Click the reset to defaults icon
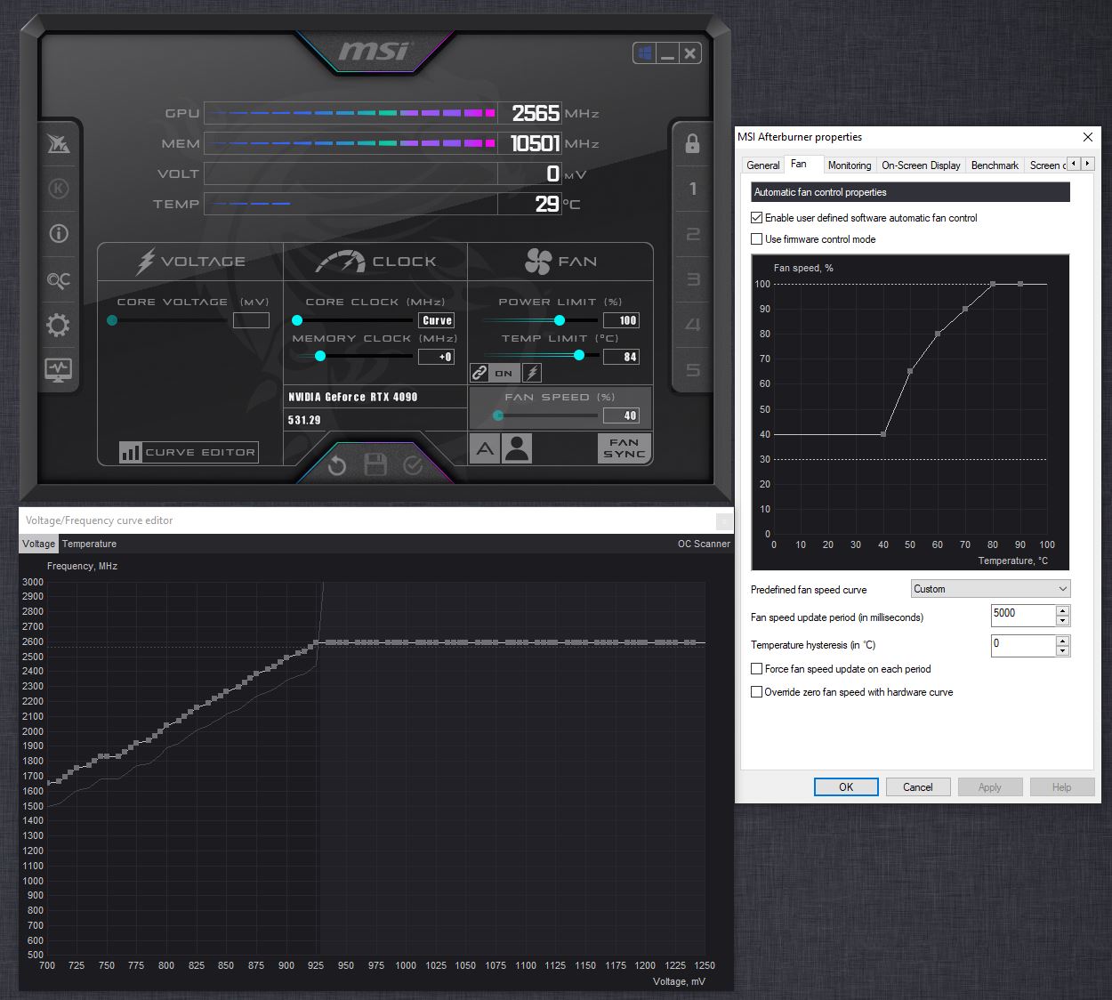This screenshot has height=1000, width=1112. pyautogui.click(x=337, y=465)
